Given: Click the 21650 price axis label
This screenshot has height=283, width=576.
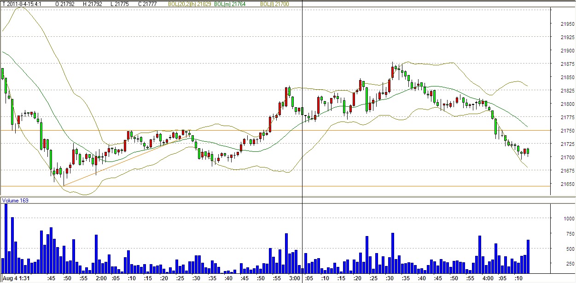Looking at the screenshot, I should (567, 184).
